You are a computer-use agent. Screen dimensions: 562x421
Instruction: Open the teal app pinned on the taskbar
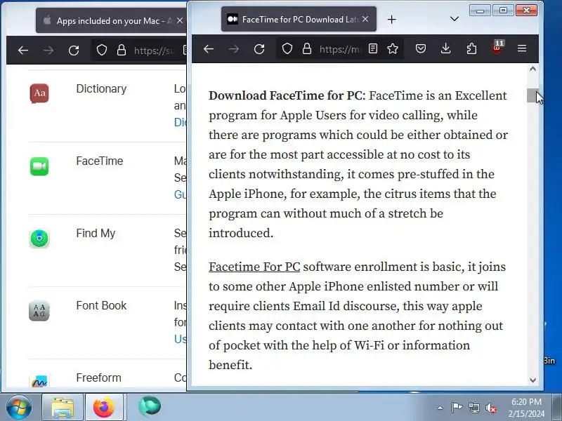tap(149, 406)
